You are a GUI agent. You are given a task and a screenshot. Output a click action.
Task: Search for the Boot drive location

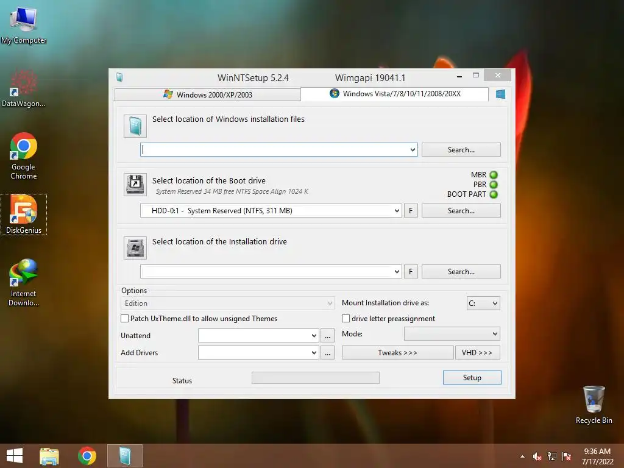point(461,210)
